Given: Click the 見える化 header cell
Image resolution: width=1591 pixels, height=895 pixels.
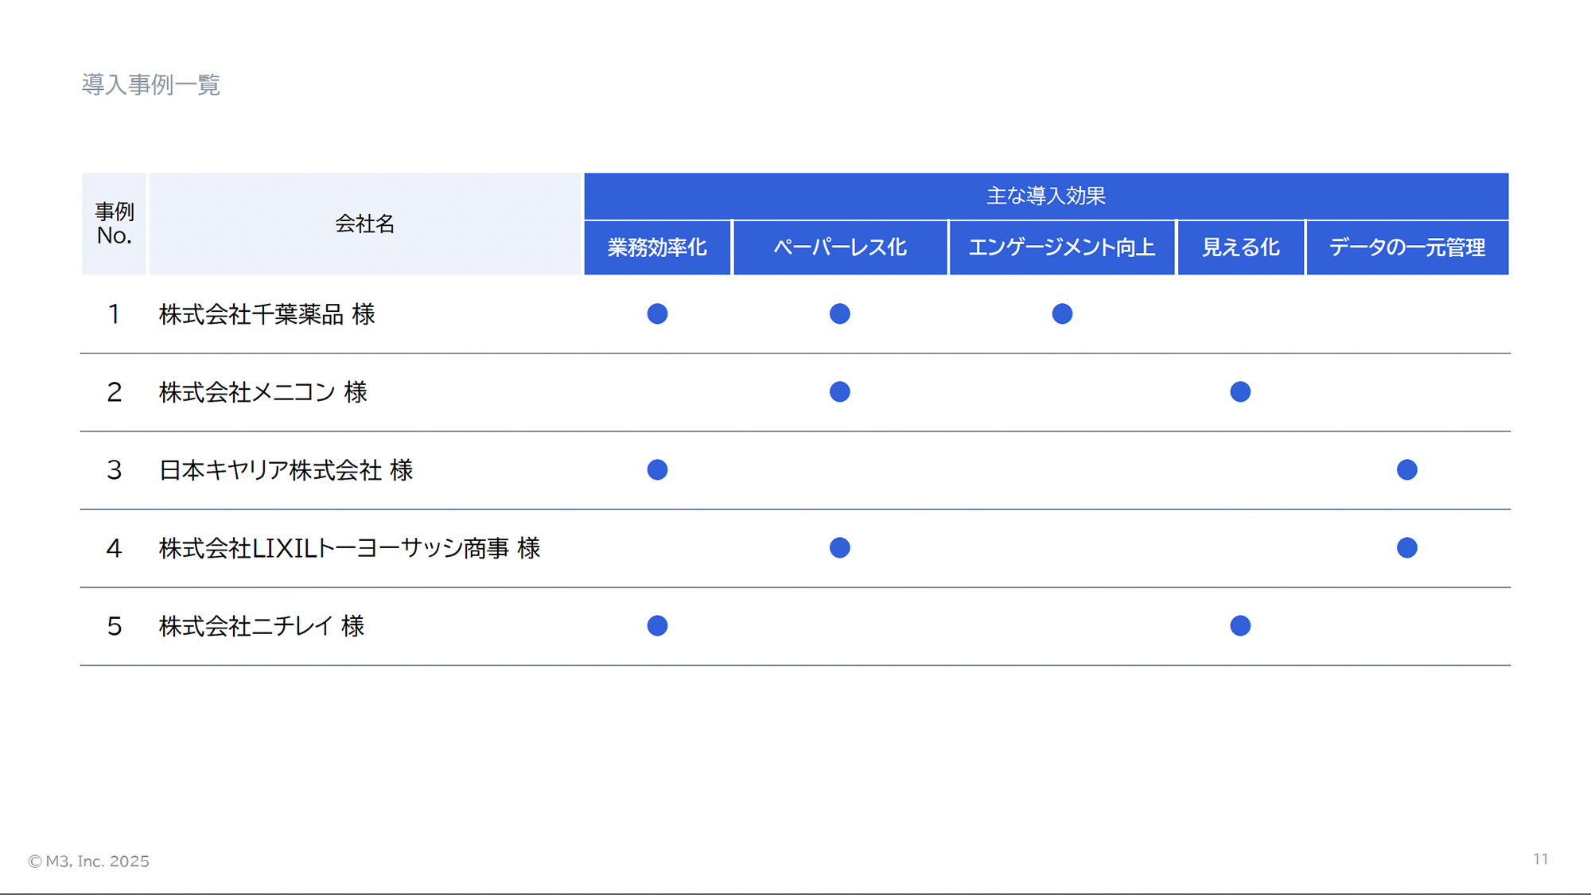Looking at the screenshot, I should pos(1240,247).
